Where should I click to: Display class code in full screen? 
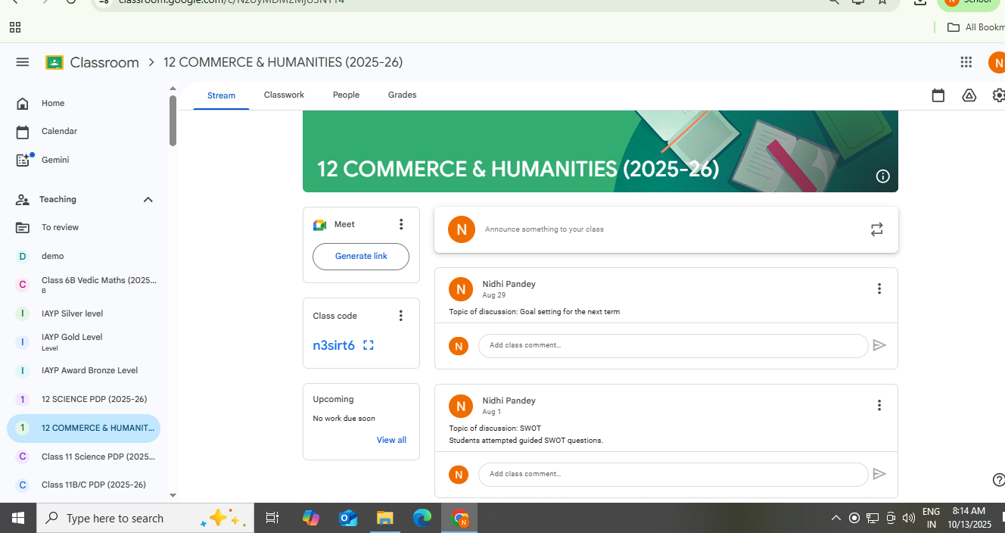(x=369, y=345)
